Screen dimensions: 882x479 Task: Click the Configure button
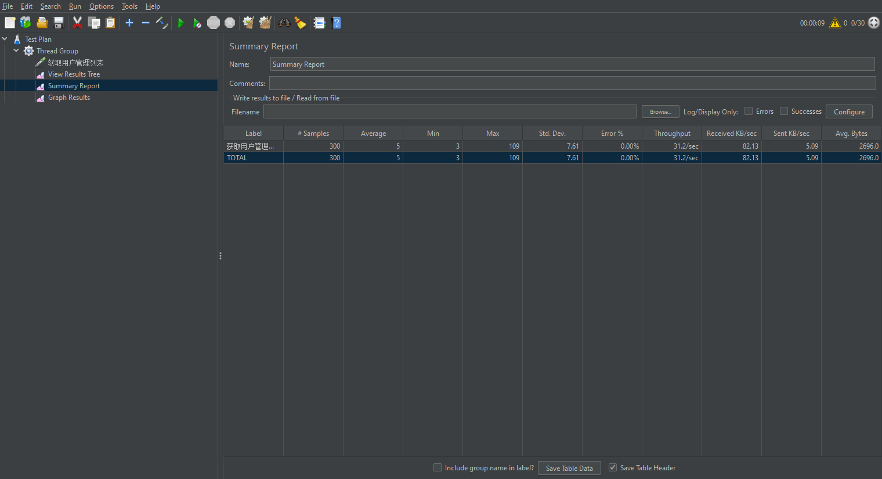coord(849,111)
